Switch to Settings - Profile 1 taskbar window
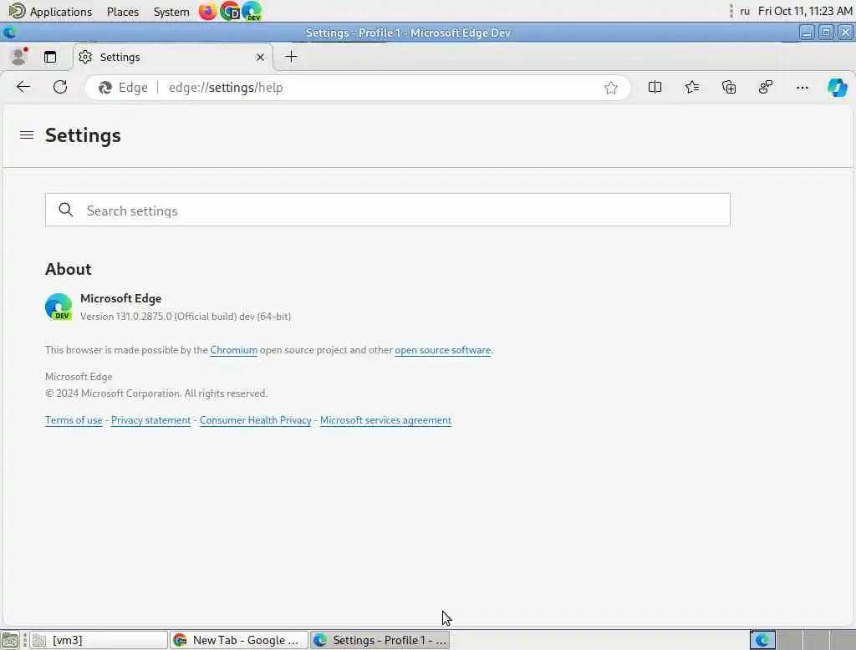The width and height of the screenshot is (856, 650). tap(380, 640)
